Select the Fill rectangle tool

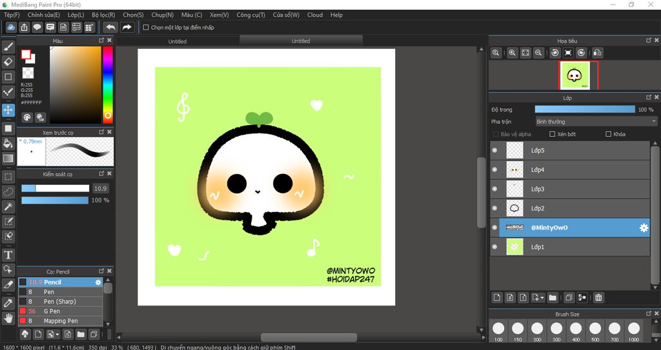point(8,128)
